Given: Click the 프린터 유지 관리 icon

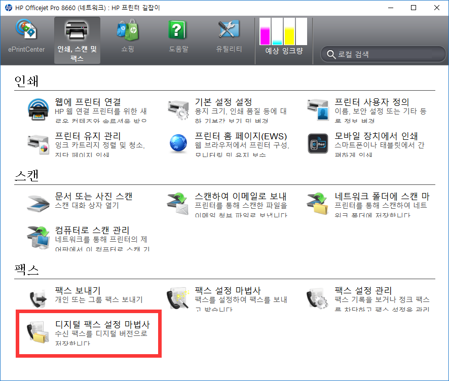Looking at the screenshot, I should (x=38, y=144).
